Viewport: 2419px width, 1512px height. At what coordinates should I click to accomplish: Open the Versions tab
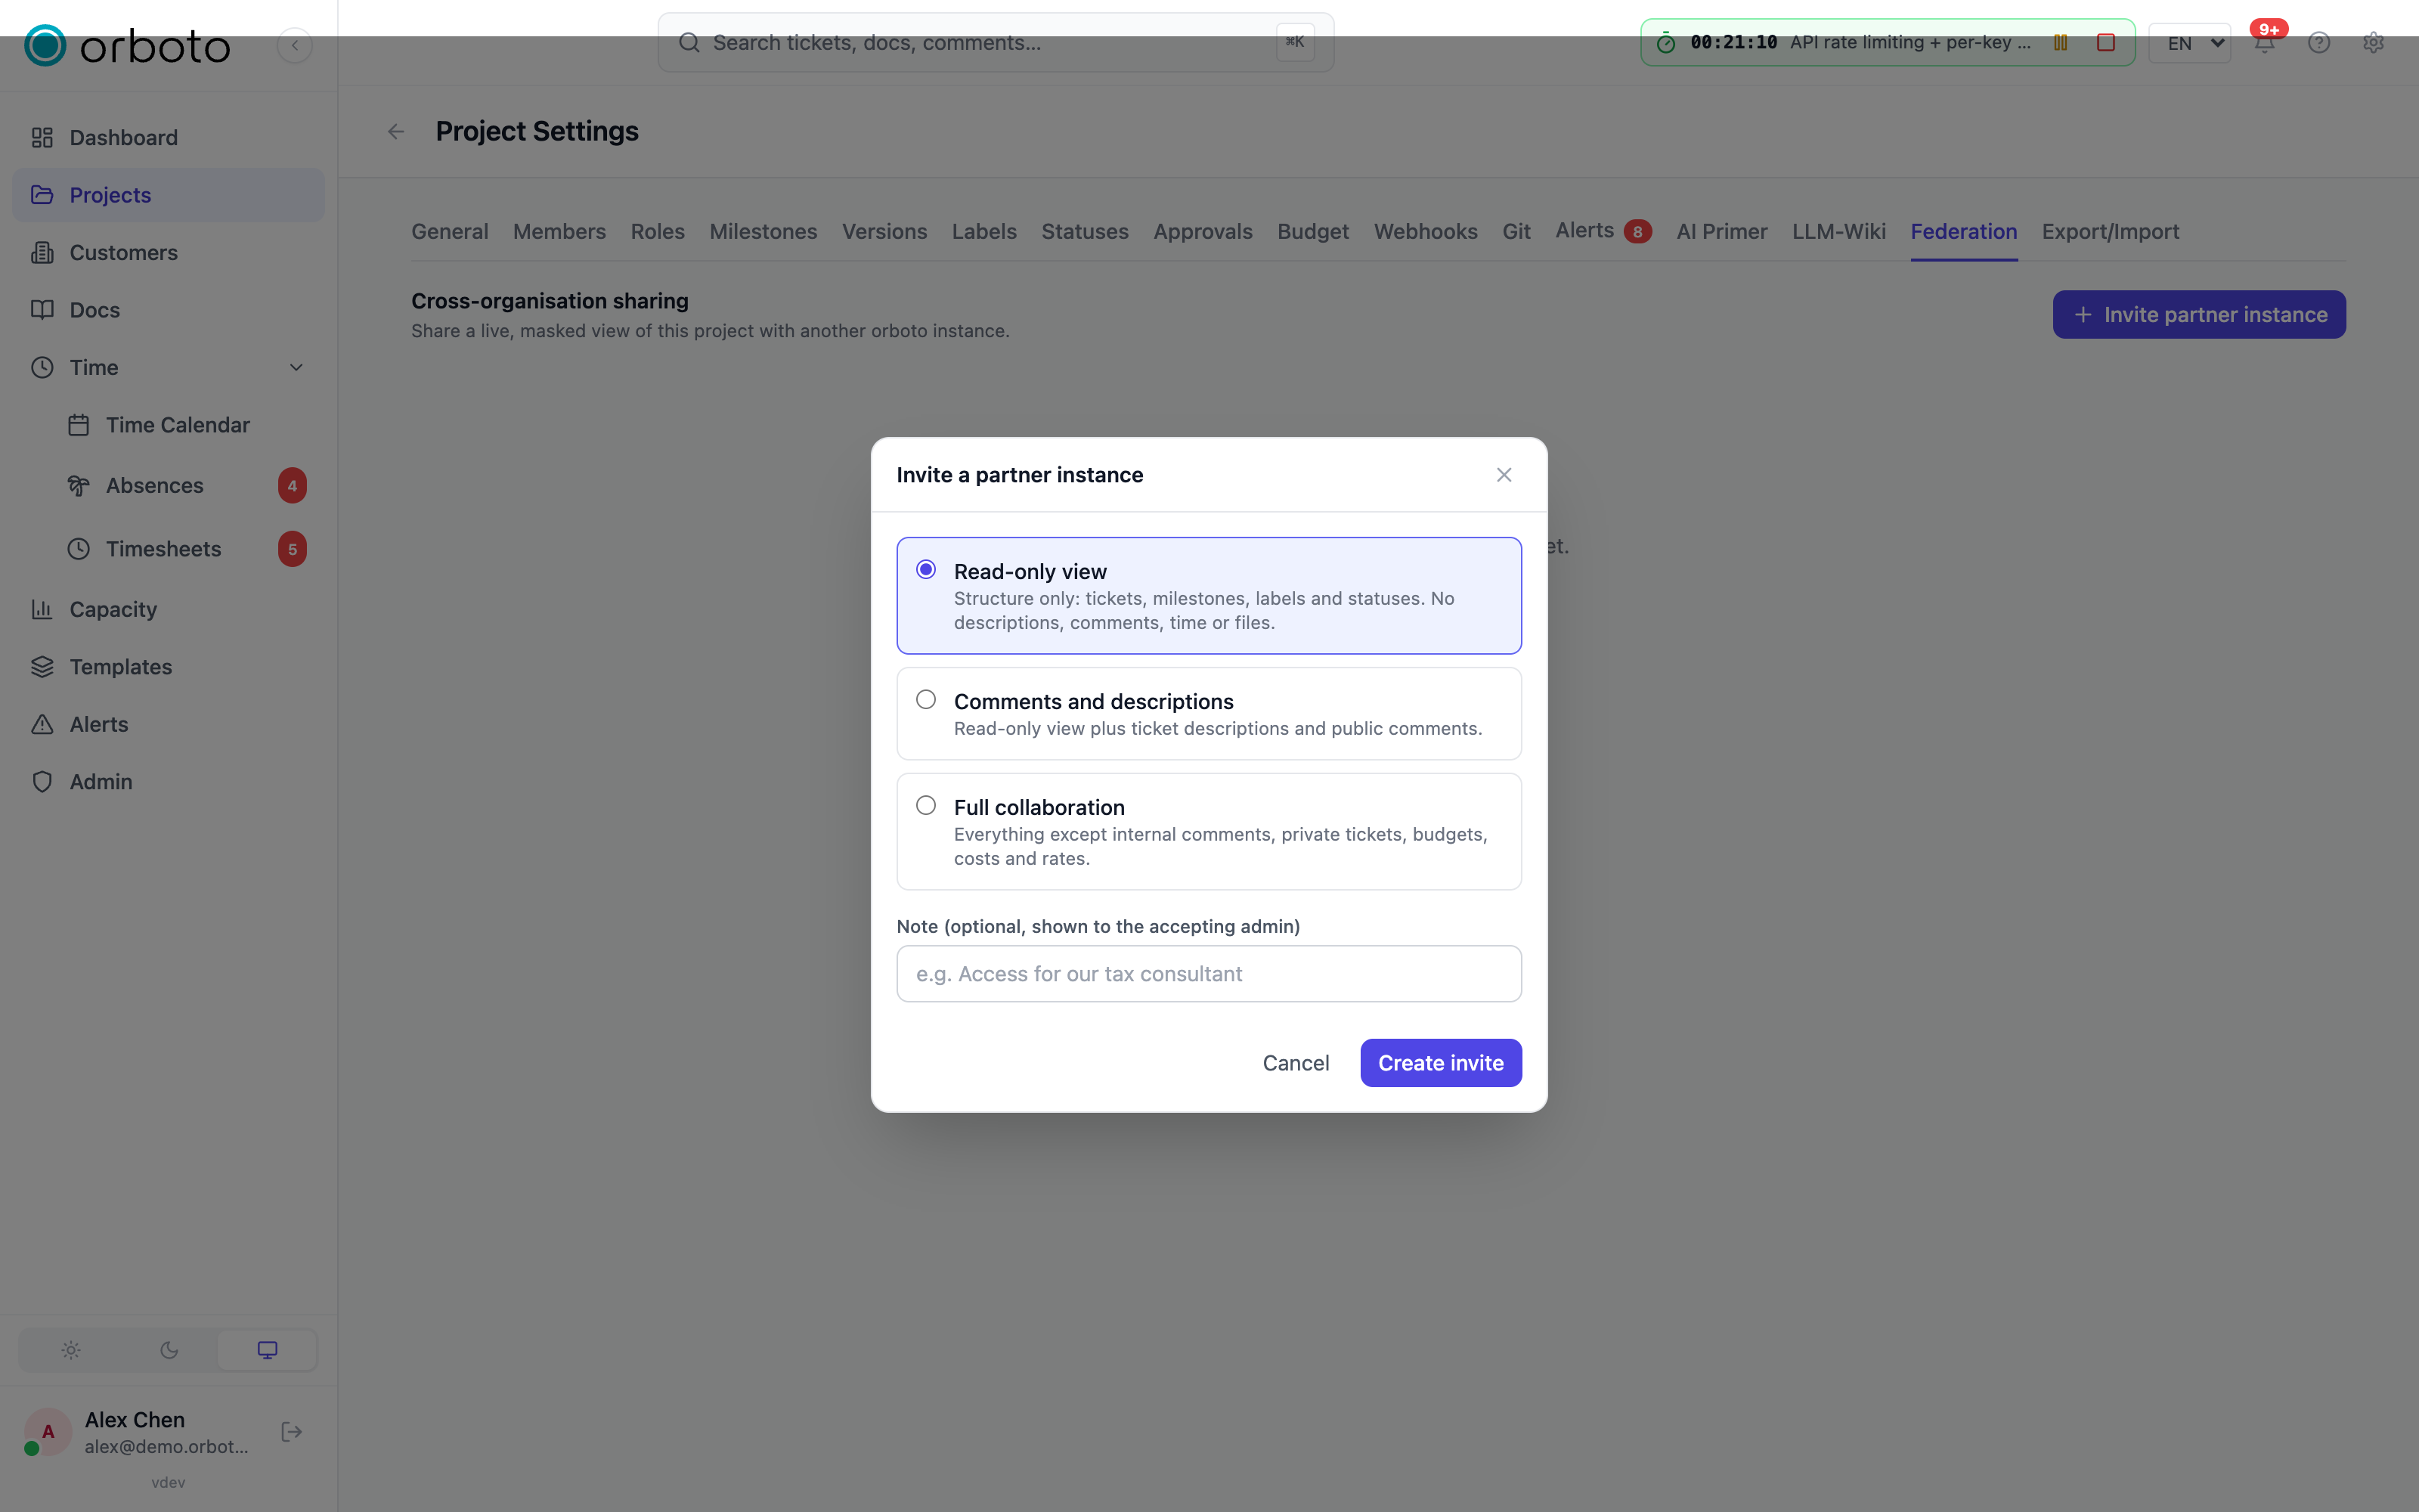click(x=884, y=232)
